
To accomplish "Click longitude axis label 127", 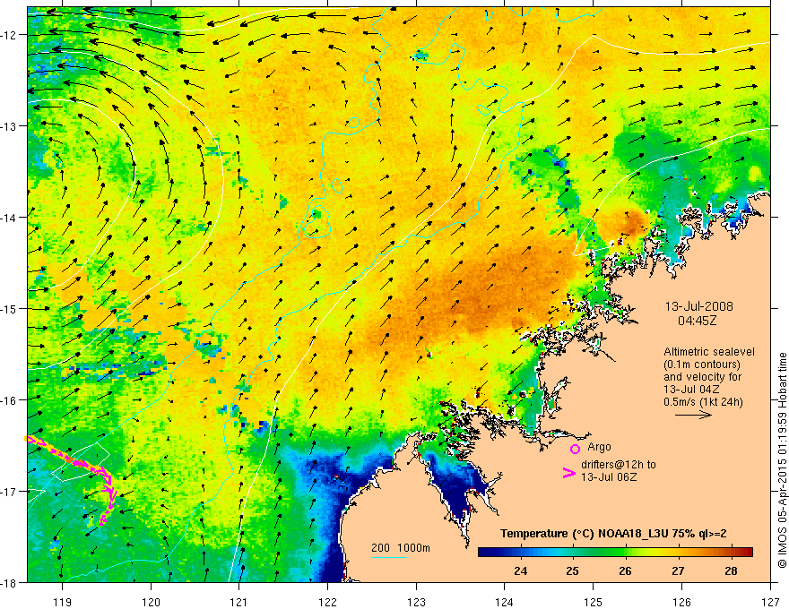I will point(770,602).
